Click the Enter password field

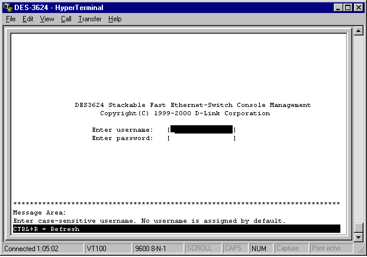pos(201,138)
